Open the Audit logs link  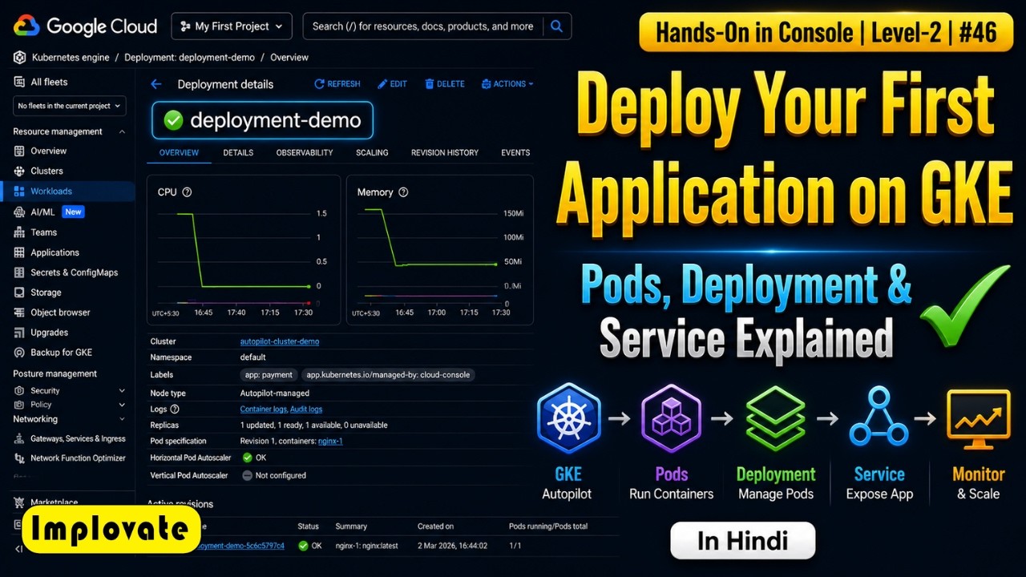click(306, 410)
